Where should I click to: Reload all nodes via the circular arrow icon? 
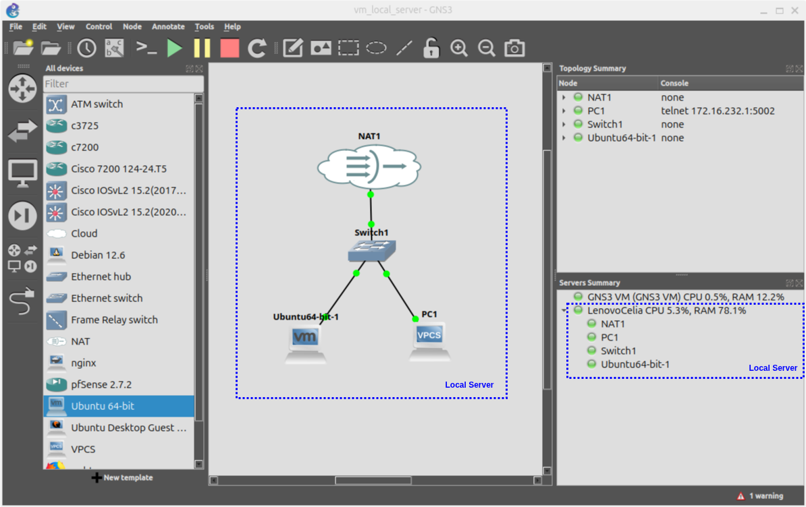[x=257, y=48]
